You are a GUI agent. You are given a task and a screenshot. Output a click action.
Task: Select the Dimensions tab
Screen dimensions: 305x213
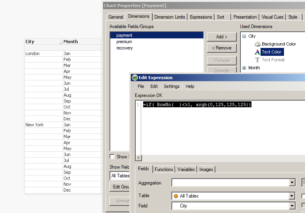click(139, 16)
